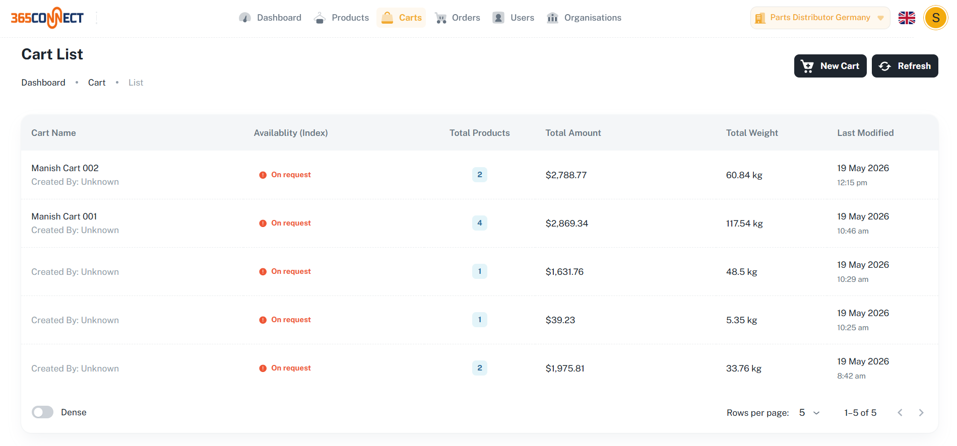Screen dimensions: 957x446
Task: Open the Users menu item
Action: pyautogui.click(x=514, y=18)
